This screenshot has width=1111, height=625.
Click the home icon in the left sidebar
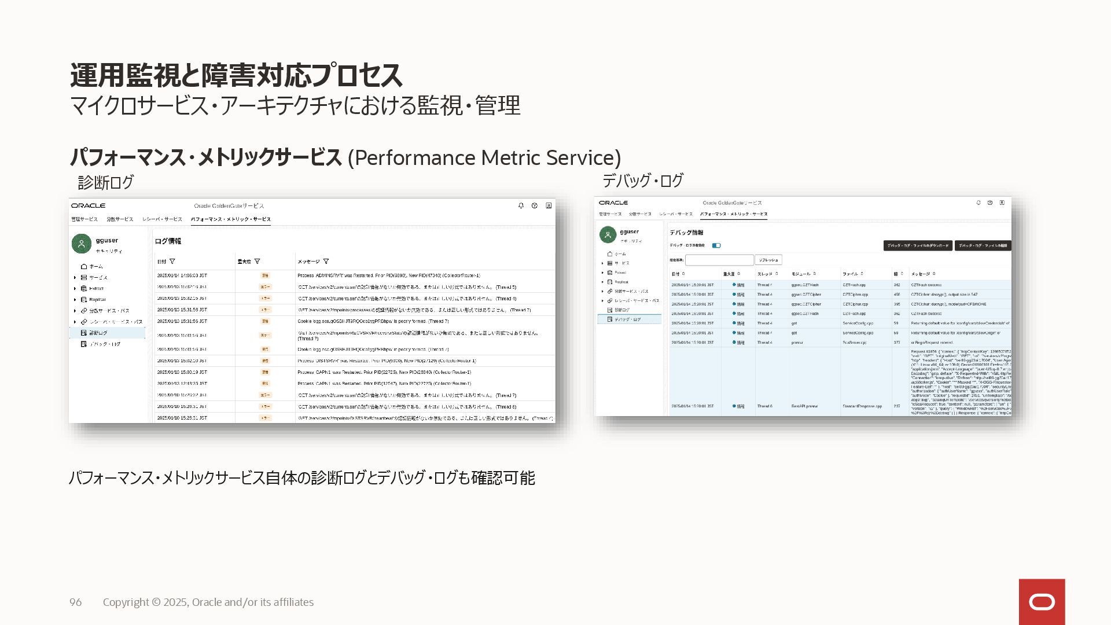coord(84,266)
